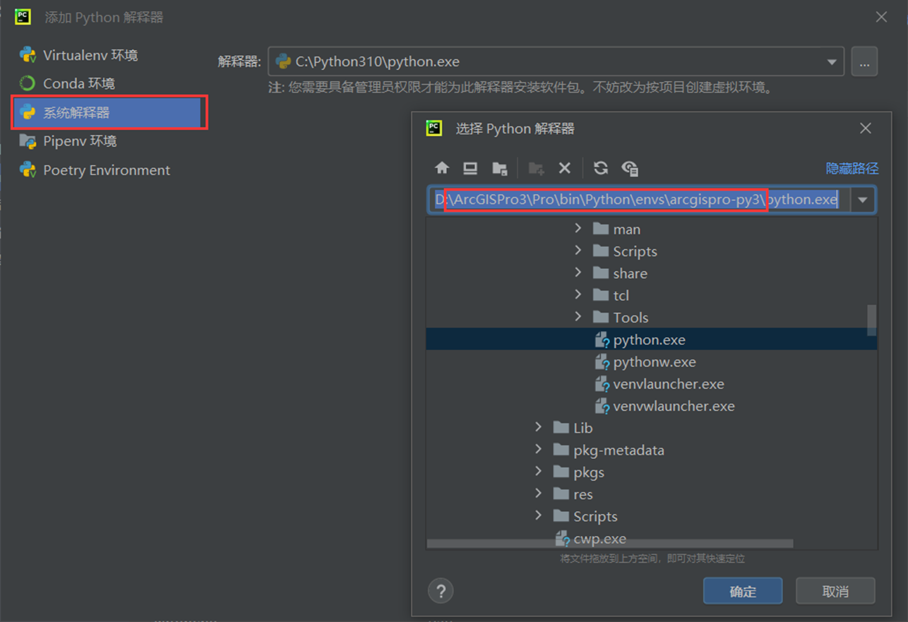Toggle show hidden files icon
The height and width of the screenshot is (622, 908).
coord(630,167)
